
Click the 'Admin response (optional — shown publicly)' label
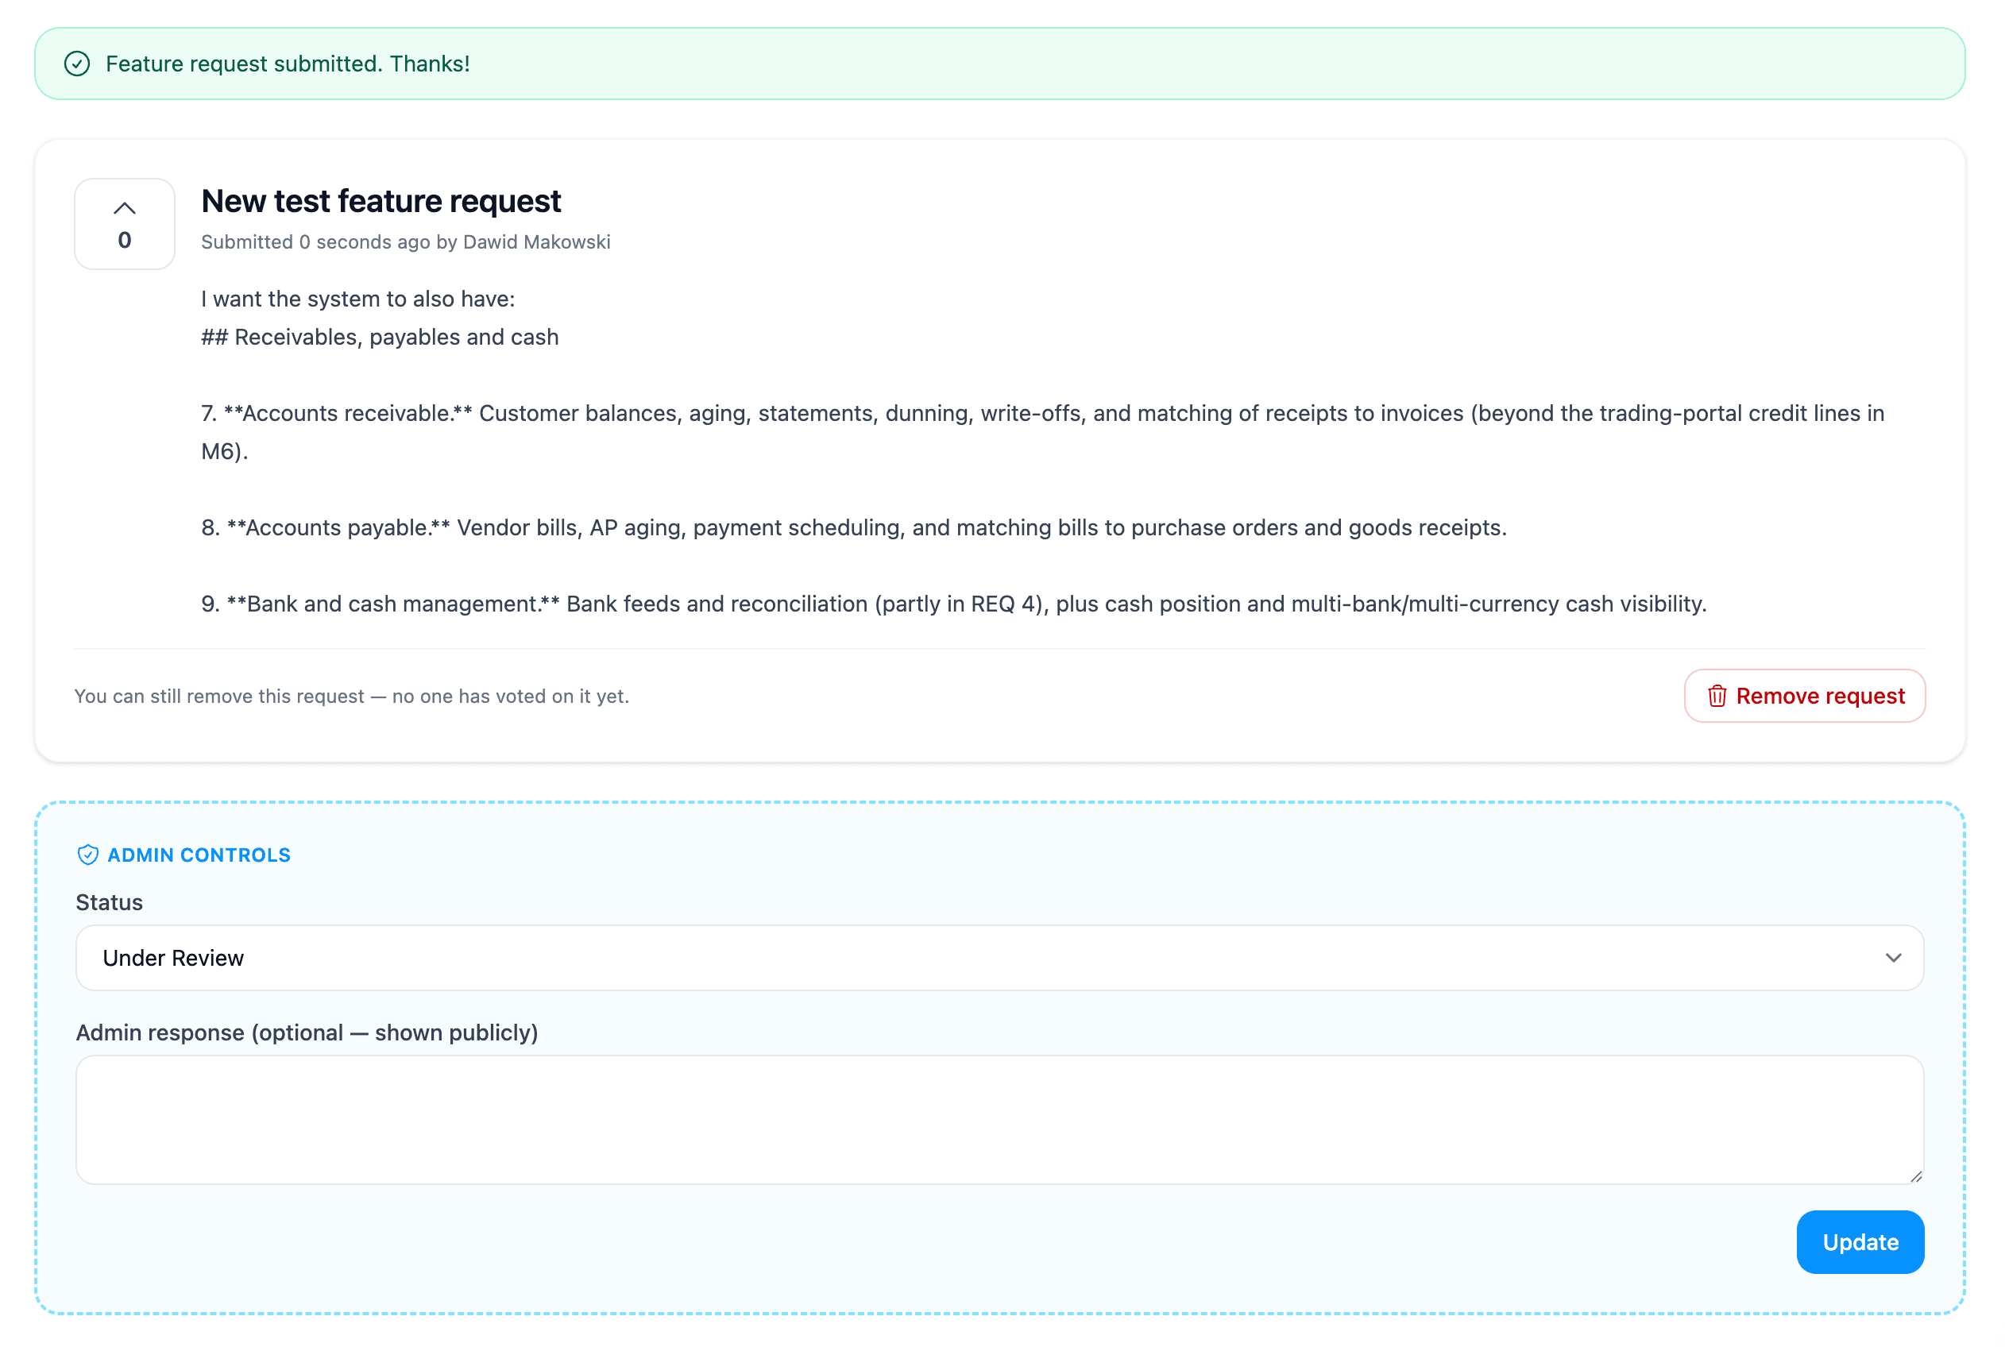pos(307,1032)
